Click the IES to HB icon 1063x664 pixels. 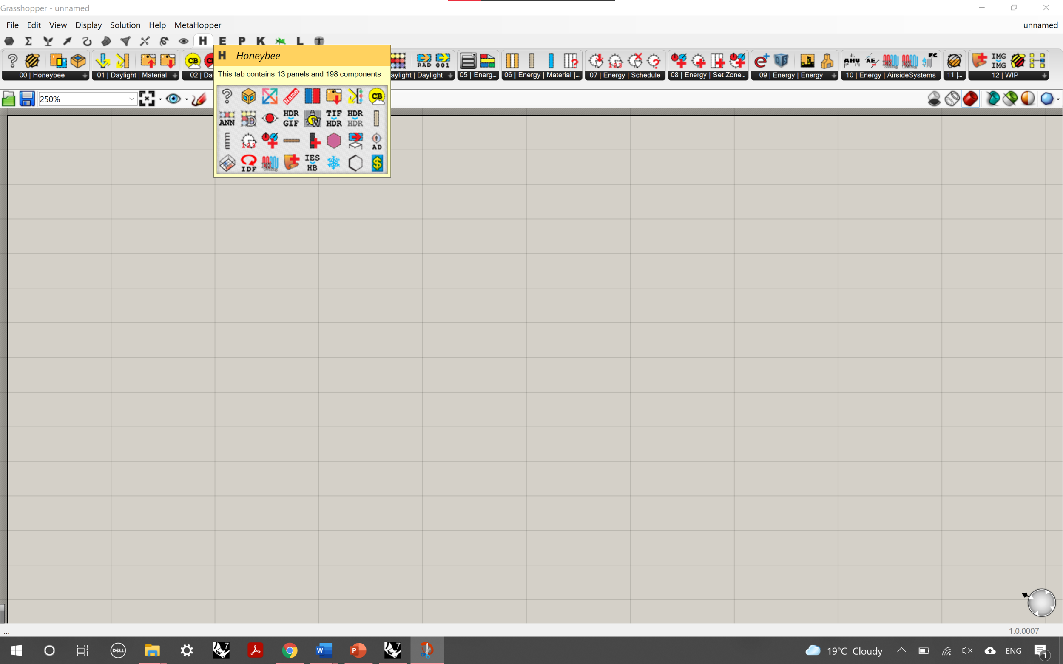(x=313, y=163)
